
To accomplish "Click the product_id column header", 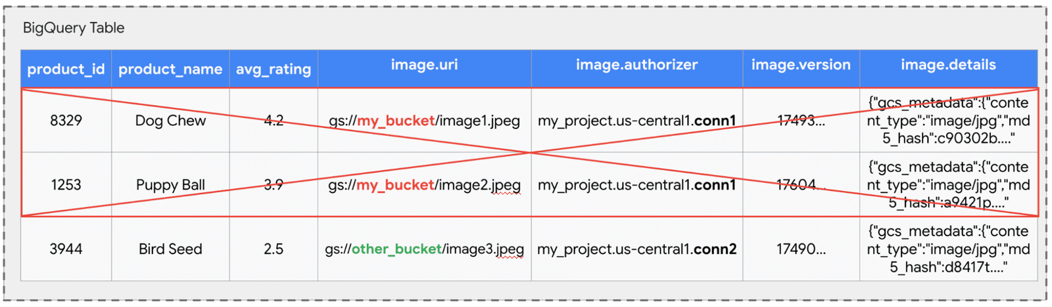I will pos(66,69).
